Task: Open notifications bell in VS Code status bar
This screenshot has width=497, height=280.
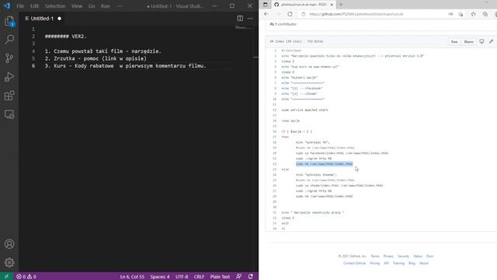Action: tap(250, 277)
